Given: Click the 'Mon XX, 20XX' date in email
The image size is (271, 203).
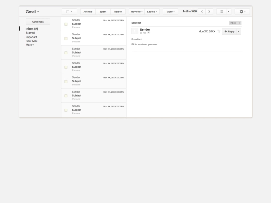Looking at the screenshot, I should pos(207,31).
